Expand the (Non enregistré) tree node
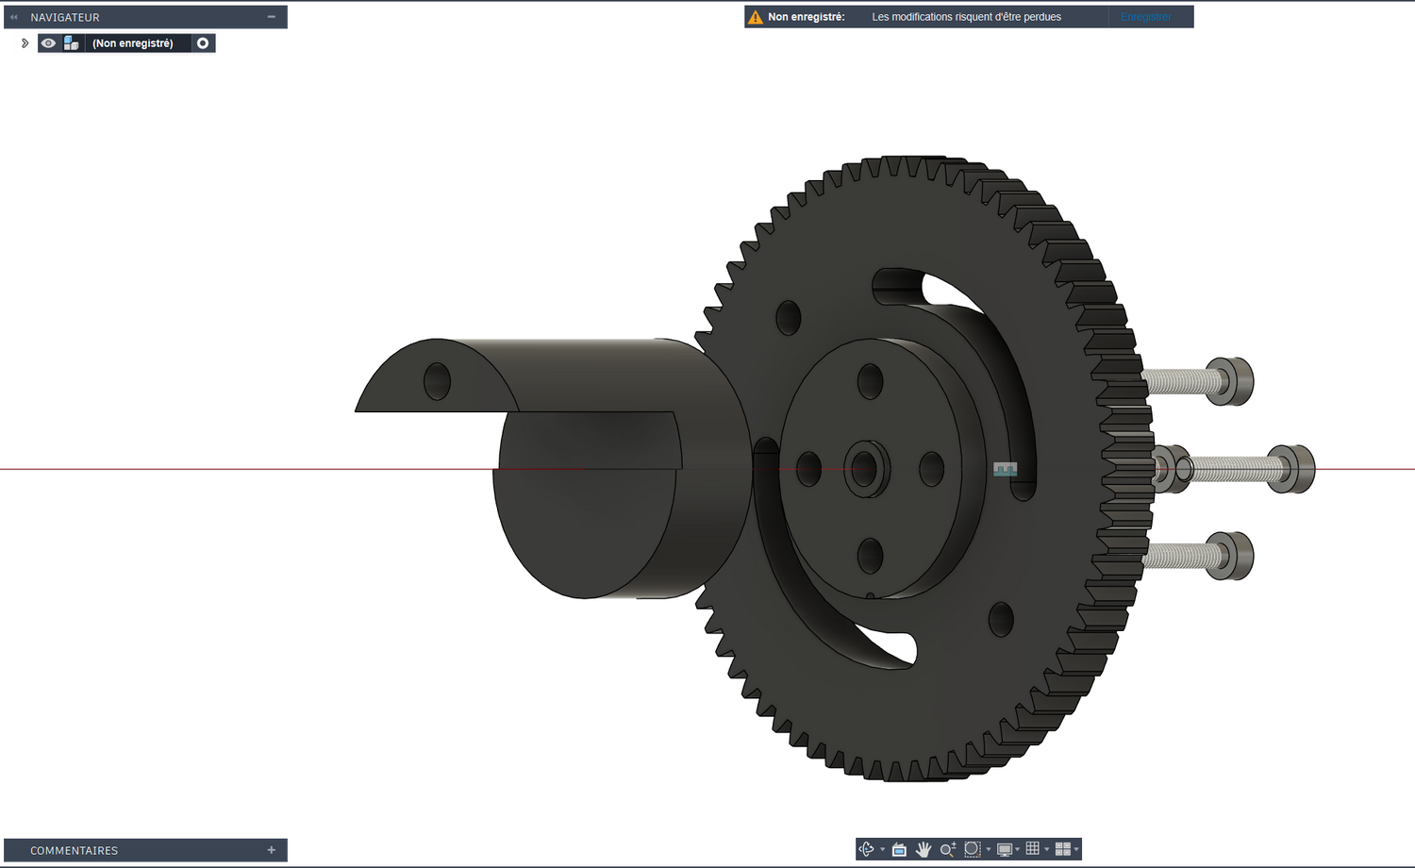This screenshot has width=1415, height=868. (25, 43)
